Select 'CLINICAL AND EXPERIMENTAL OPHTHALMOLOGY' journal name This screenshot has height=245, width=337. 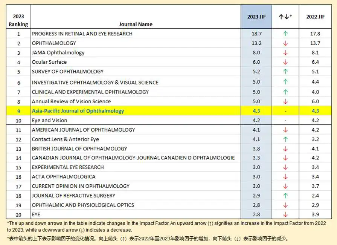pyautogui.click(x=90, y=92)
